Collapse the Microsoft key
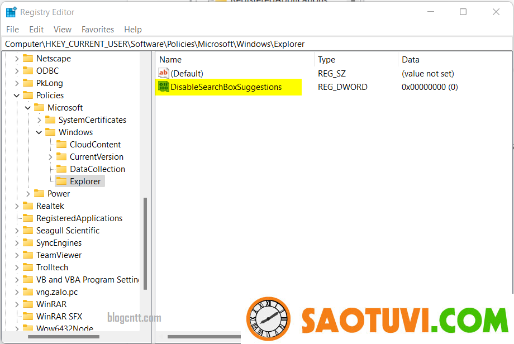 28,108
